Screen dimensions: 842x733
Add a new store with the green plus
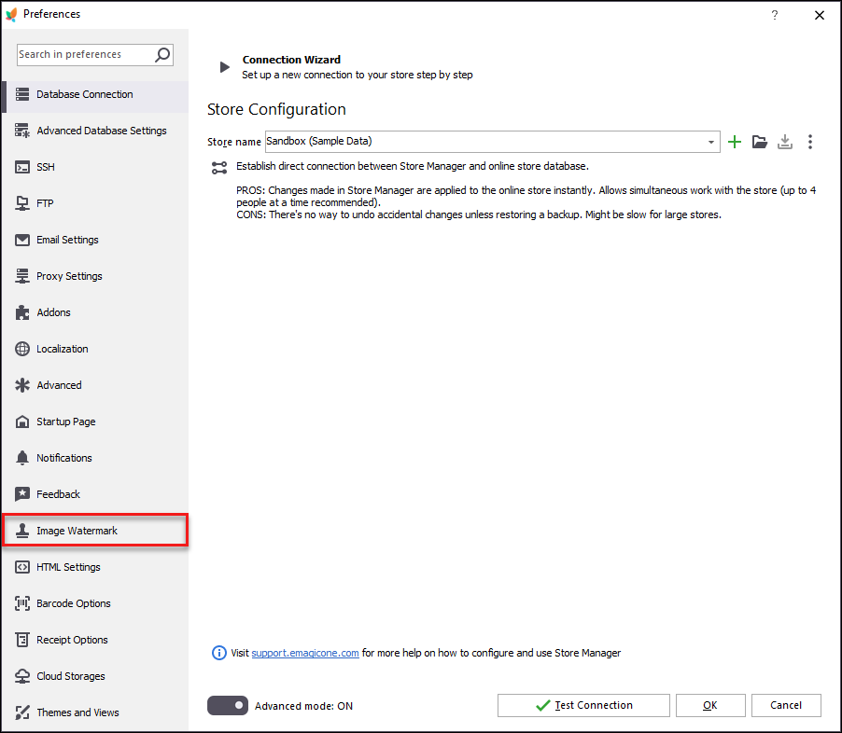point(734,142)
